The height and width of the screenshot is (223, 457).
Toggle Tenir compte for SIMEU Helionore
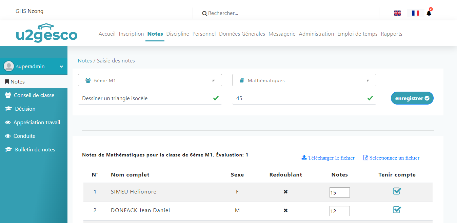coord(397,191)
